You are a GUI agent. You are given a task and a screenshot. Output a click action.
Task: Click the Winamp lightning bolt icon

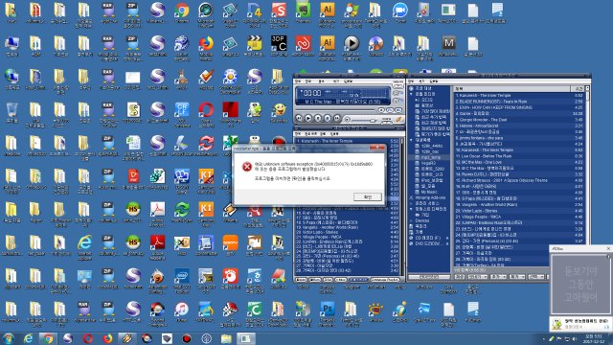tap(399, 119)
